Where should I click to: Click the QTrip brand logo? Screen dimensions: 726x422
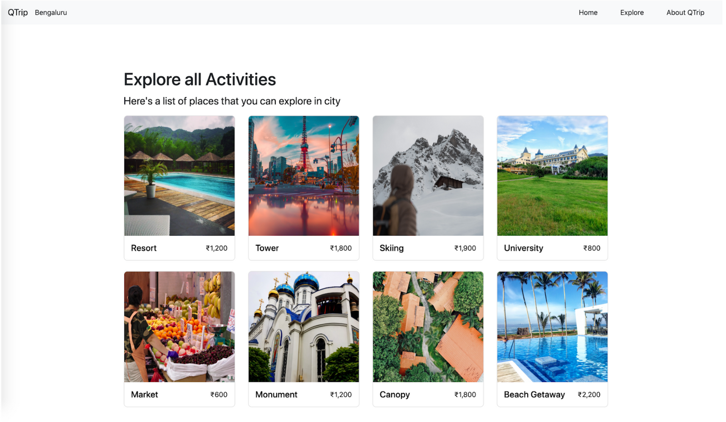tap(18, 12)
